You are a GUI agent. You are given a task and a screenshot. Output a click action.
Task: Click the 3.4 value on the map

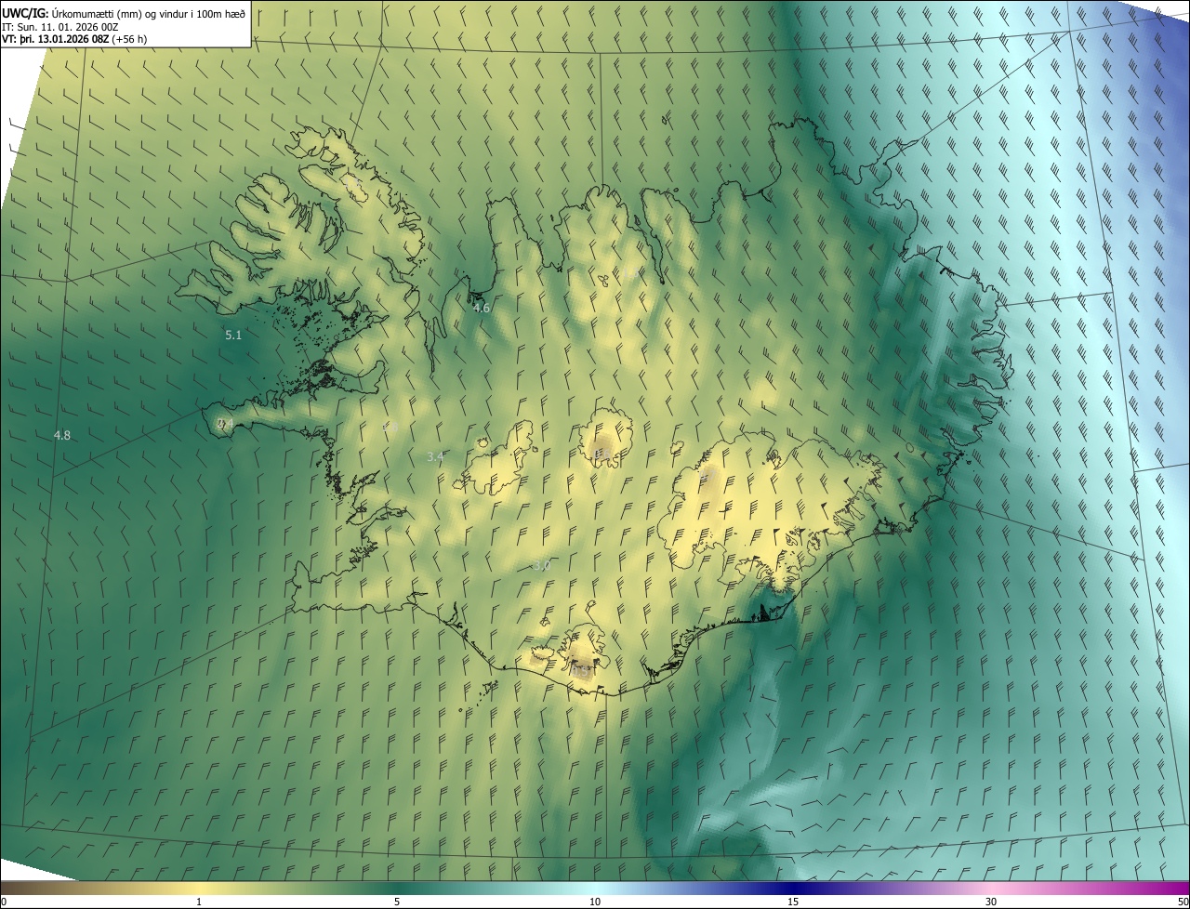(x=435, y=456)
